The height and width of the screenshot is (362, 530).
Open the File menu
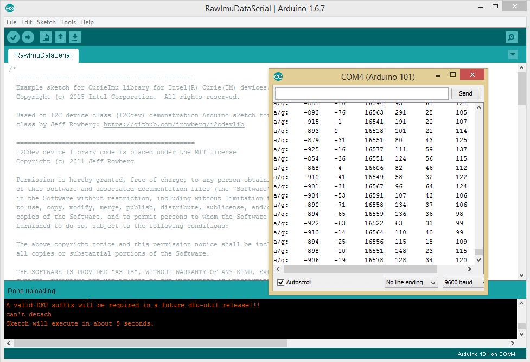click(11, 22)
